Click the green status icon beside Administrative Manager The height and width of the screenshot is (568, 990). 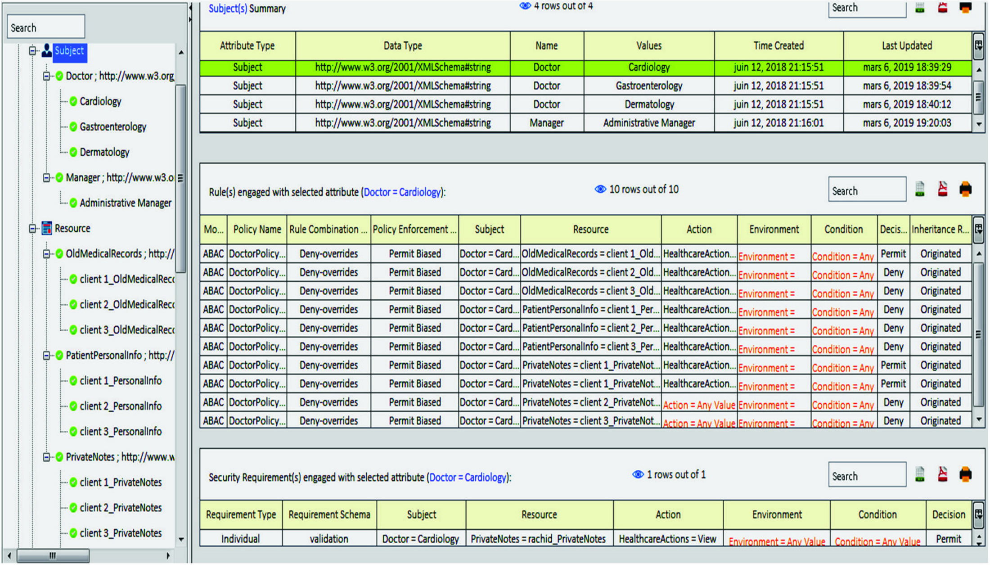point(73,203)
